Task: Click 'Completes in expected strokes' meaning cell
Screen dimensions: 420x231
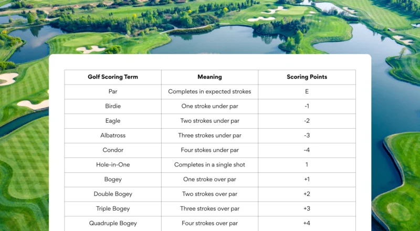Action: [x=209, y=91]
